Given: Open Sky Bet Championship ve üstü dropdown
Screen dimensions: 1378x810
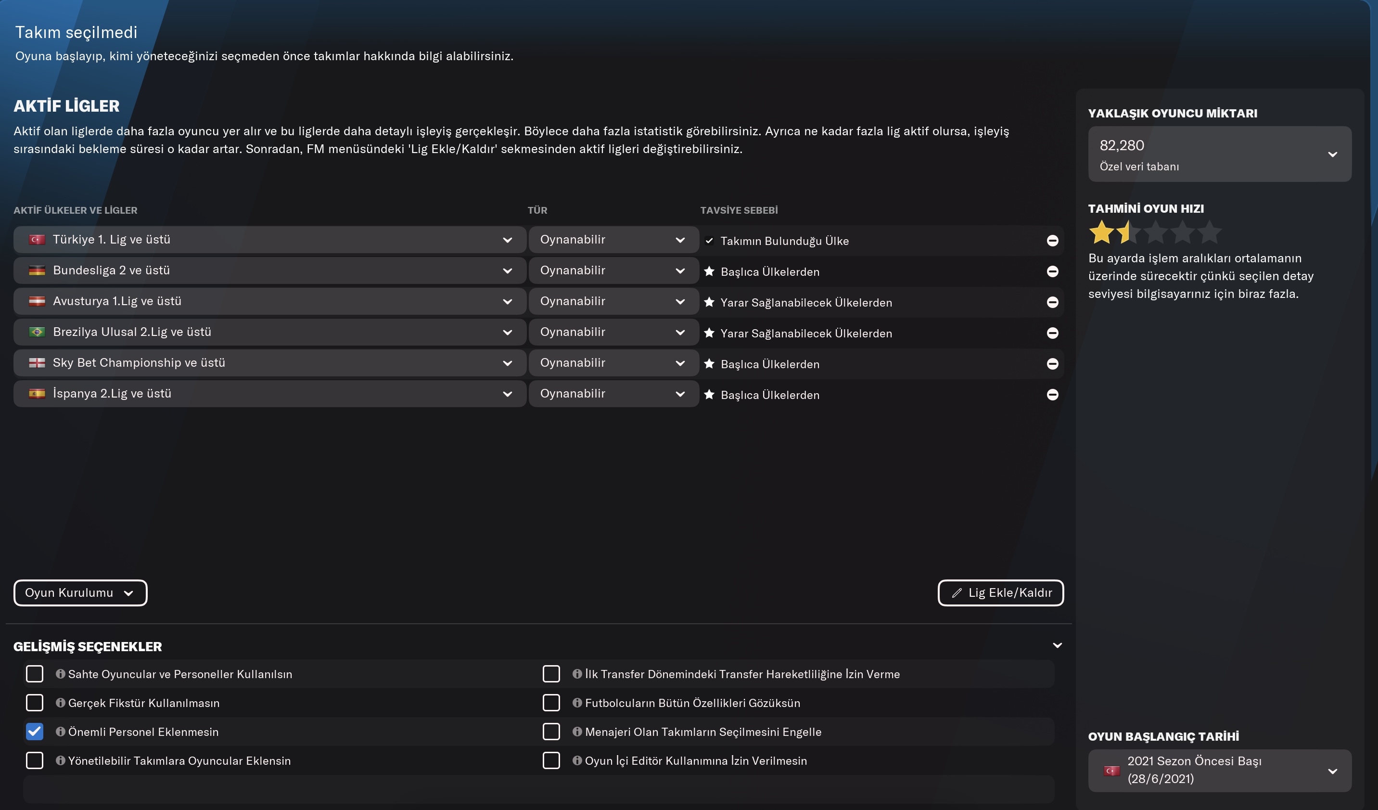Looking at the screenshot, I should (269, 362).
